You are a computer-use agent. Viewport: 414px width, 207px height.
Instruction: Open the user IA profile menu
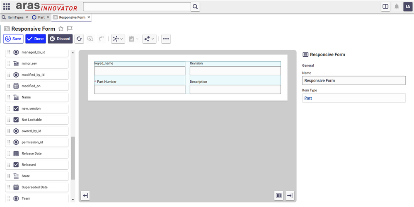click(x=408, y=7)
